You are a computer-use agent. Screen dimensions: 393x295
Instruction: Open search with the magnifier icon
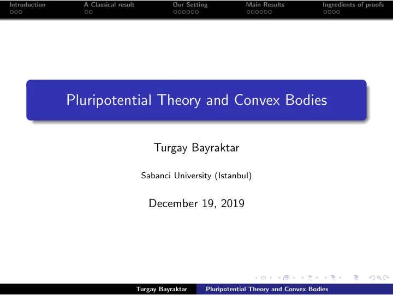pyautogui.click(x=379, y=278)
